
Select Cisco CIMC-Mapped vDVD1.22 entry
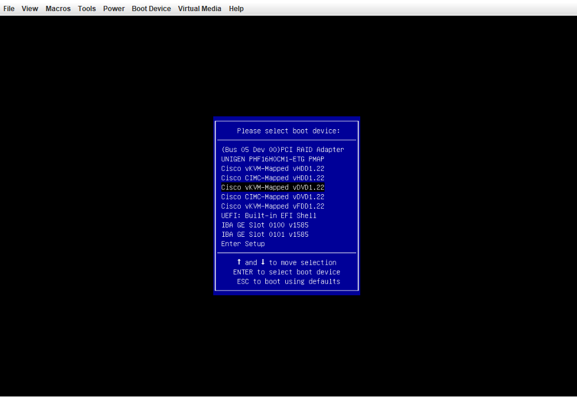pos(272,197)
